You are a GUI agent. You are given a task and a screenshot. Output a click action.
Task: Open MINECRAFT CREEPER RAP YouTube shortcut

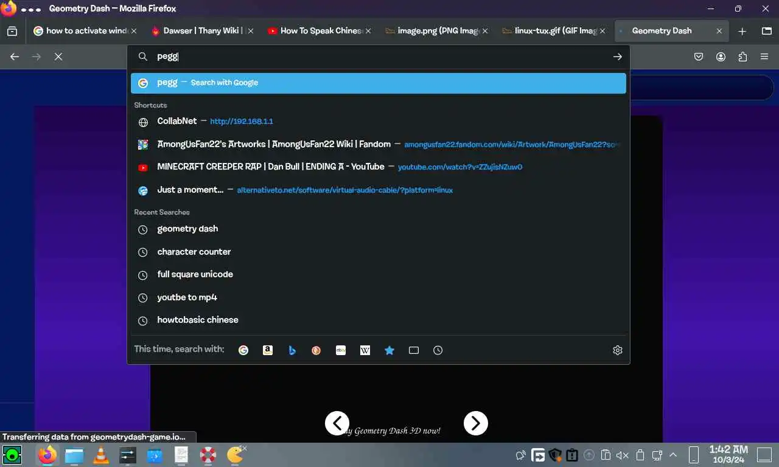(379, 167)
